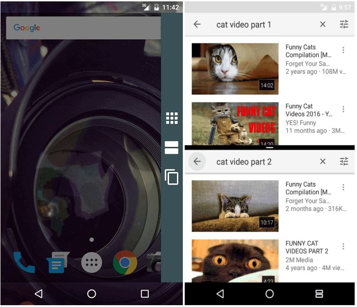Tap the 'FUNNY CAT VIDEOS PART 2' title
Image resolution: width=357 pixels, height=307 pixels.
(x=307, y=247)
